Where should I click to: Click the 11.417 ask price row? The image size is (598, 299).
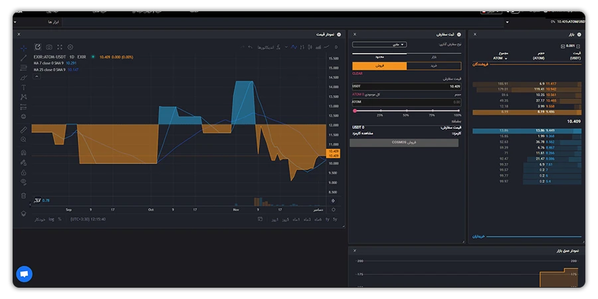pyautogui.click(x=527, y=84)
